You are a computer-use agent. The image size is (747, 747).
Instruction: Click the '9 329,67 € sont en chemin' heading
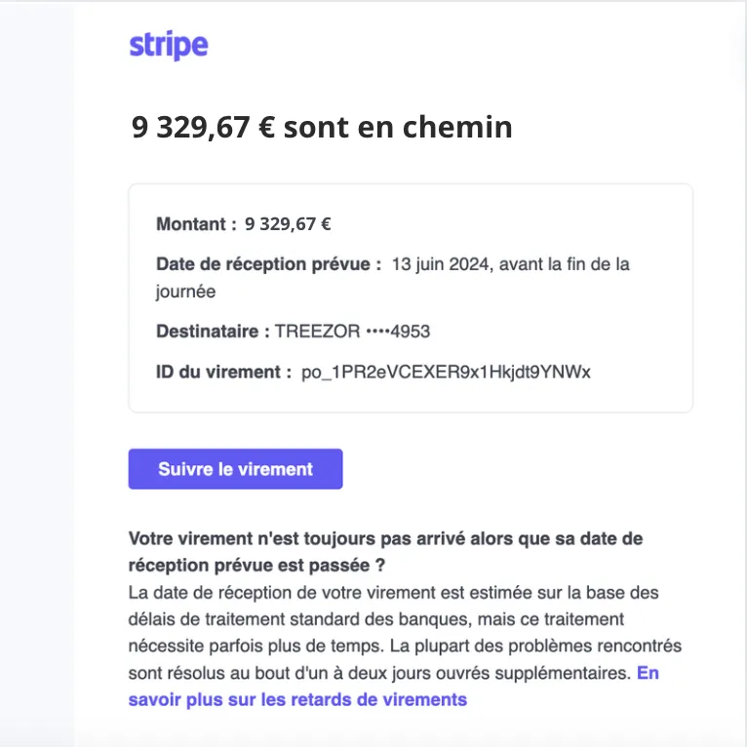tap(322, 127)
